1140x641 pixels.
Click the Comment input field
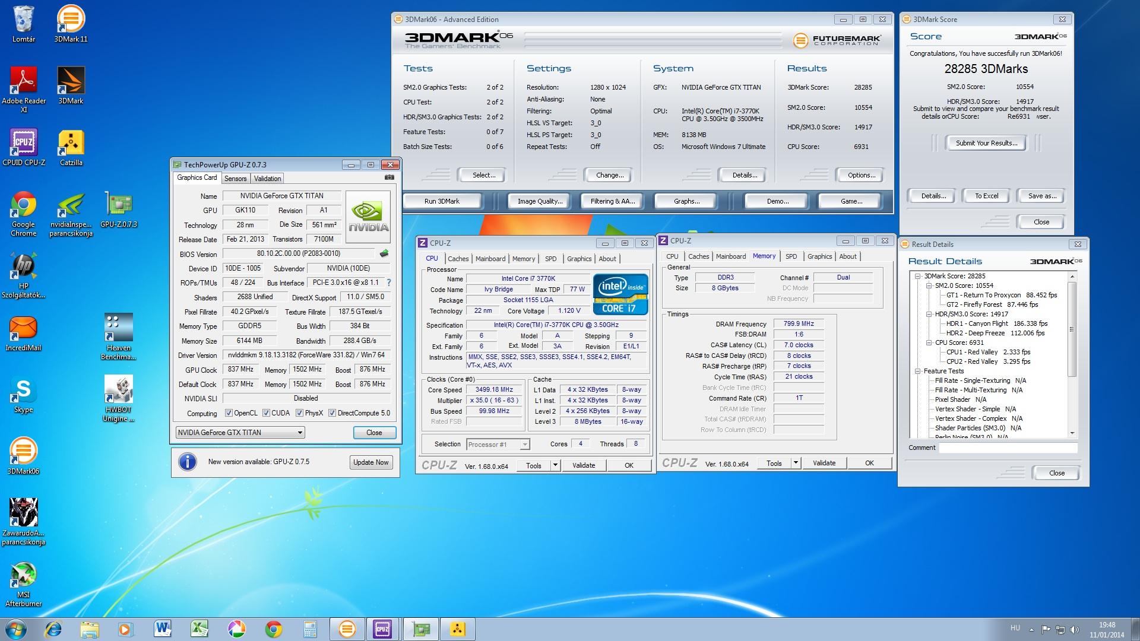1008,448
